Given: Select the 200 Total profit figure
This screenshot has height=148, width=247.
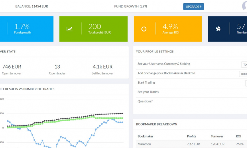Looking at the screenshot, I should tap(95, 27).
